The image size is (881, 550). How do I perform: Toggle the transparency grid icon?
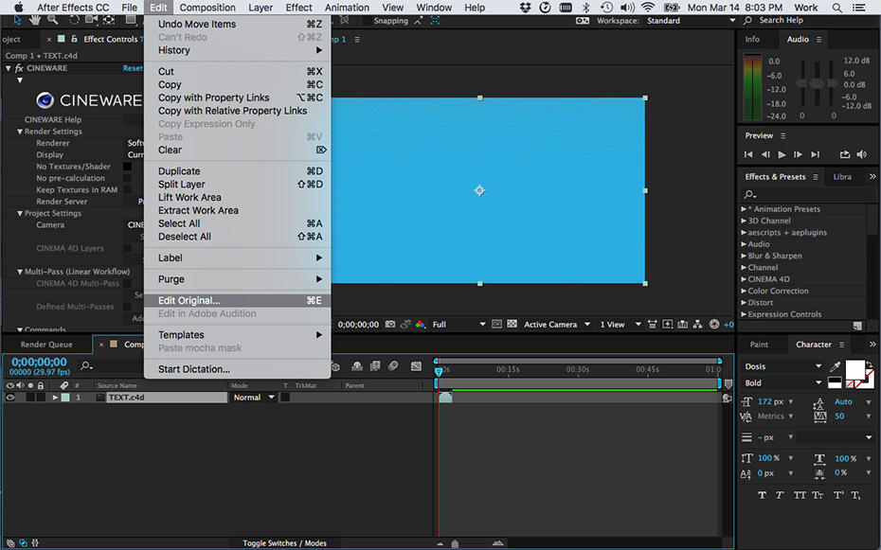[x=512, y=325]
